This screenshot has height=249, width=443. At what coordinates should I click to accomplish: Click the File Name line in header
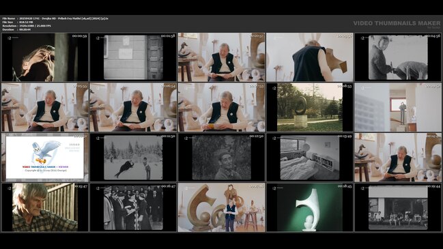[x=55, y=18]
